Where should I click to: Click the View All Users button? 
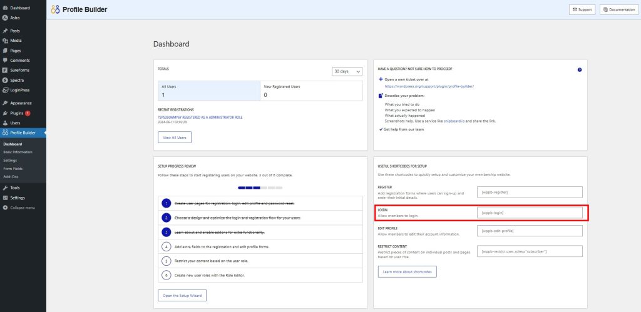tap(175, 137)
